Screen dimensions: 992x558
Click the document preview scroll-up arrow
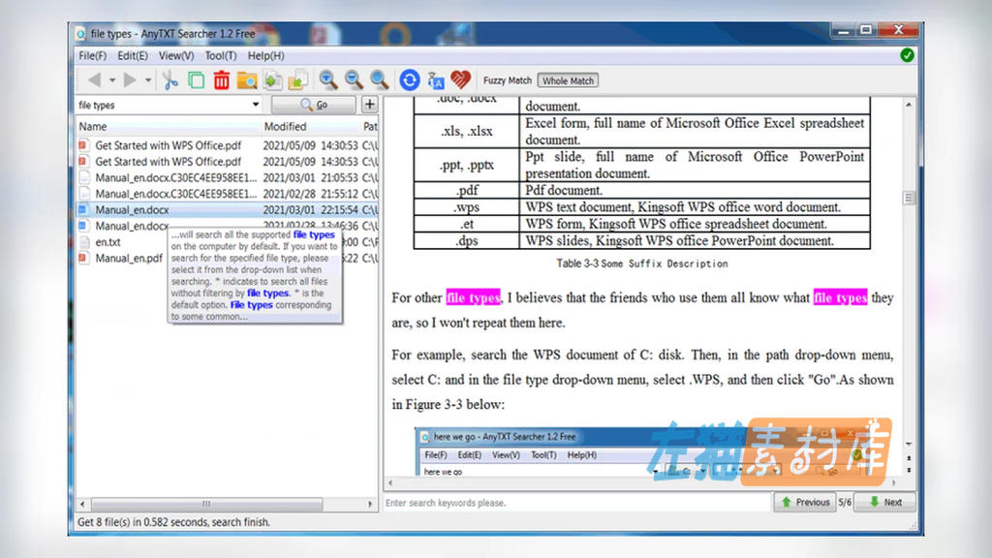point(909,105)
